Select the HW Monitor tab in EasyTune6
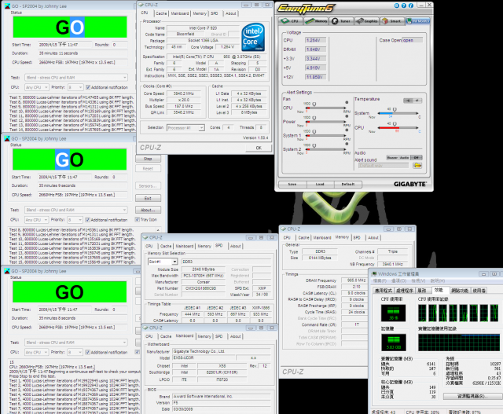The width and height of the screenshot is (503, 414). coord(417,21)
